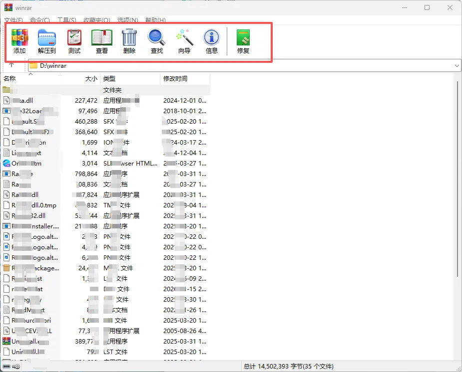This screenshot has width=462, height=372.
Task: Select the 文件夹 parent folder row
Action: [105, 90]
